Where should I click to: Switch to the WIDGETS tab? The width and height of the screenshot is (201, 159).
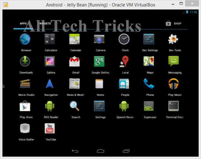pyautogui.click(x=45, y=23)
